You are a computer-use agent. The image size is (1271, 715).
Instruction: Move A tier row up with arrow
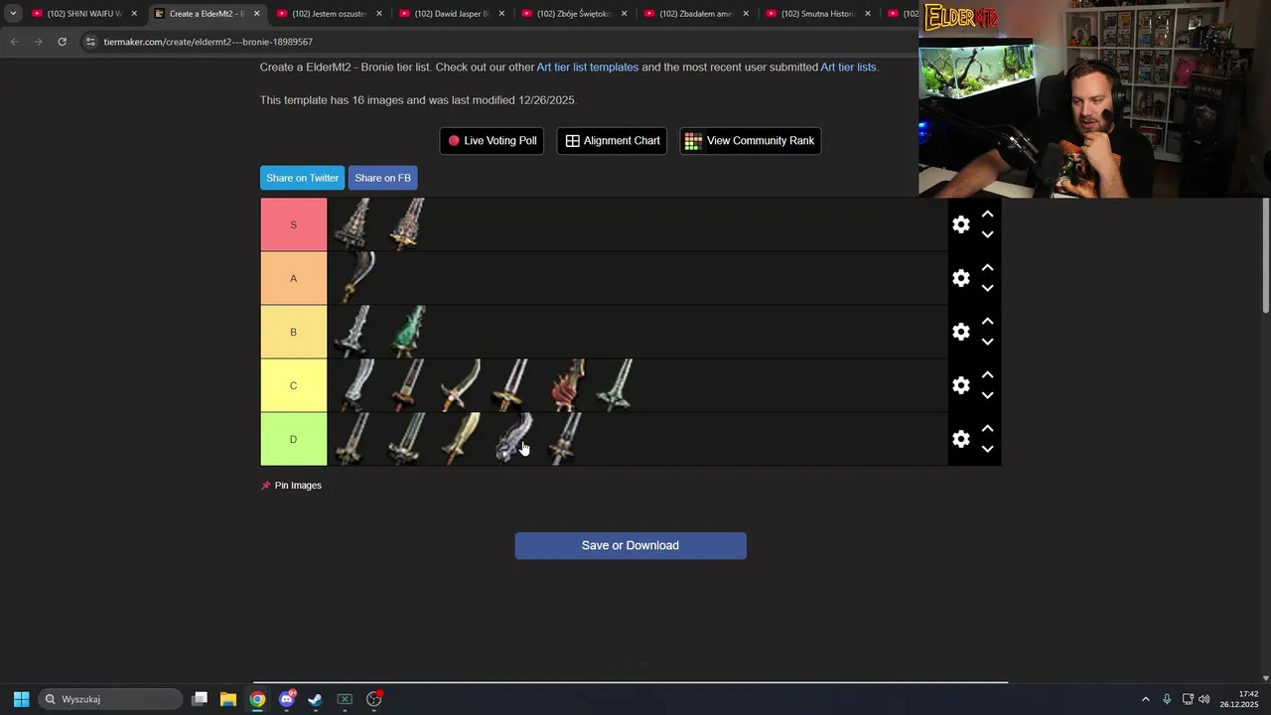click(x=987, y=267)
